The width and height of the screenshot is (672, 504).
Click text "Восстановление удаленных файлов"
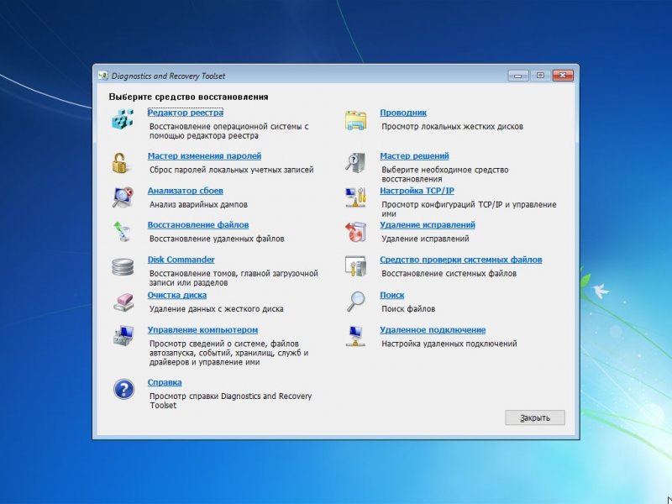(x=217, y=239)
